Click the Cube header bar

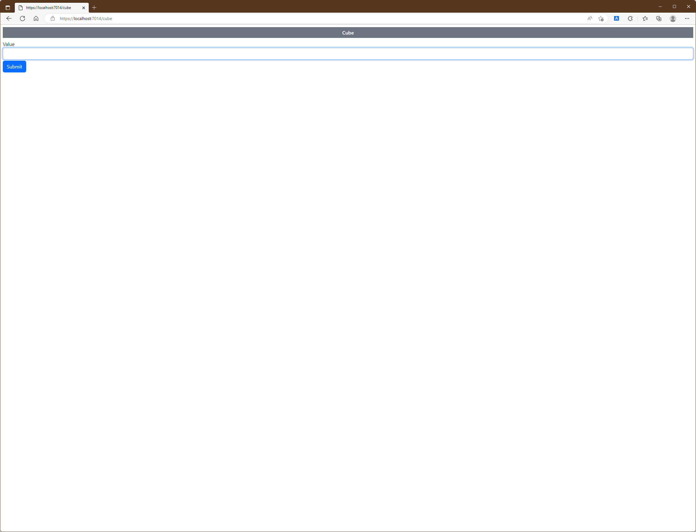(348, 33)
